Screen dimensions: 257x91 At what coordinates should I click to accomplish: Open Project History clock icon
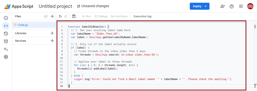6,34
